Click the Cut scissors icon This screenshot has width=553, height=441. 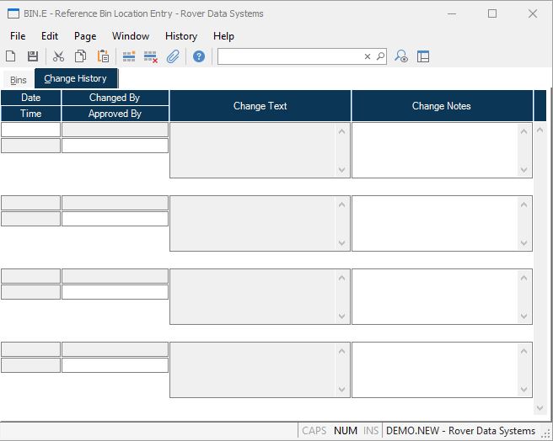click(x=58, y=56)
